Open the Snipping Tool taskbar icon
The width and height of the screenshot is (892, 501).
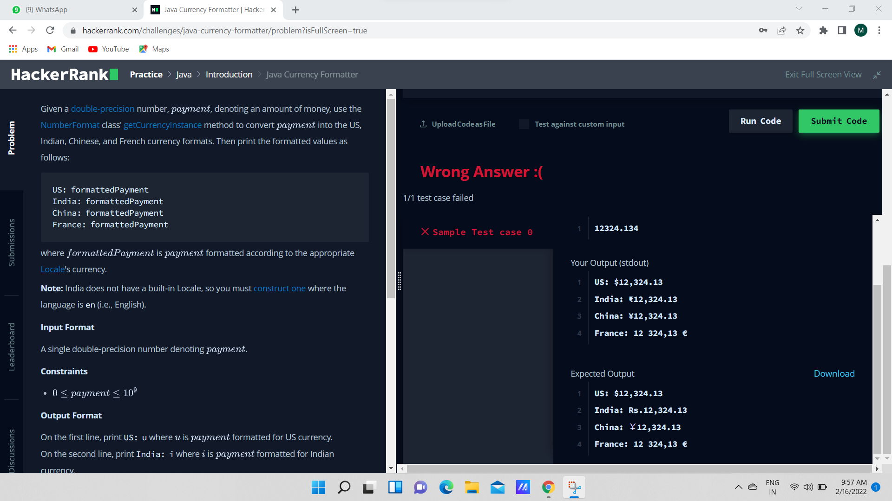574,488
